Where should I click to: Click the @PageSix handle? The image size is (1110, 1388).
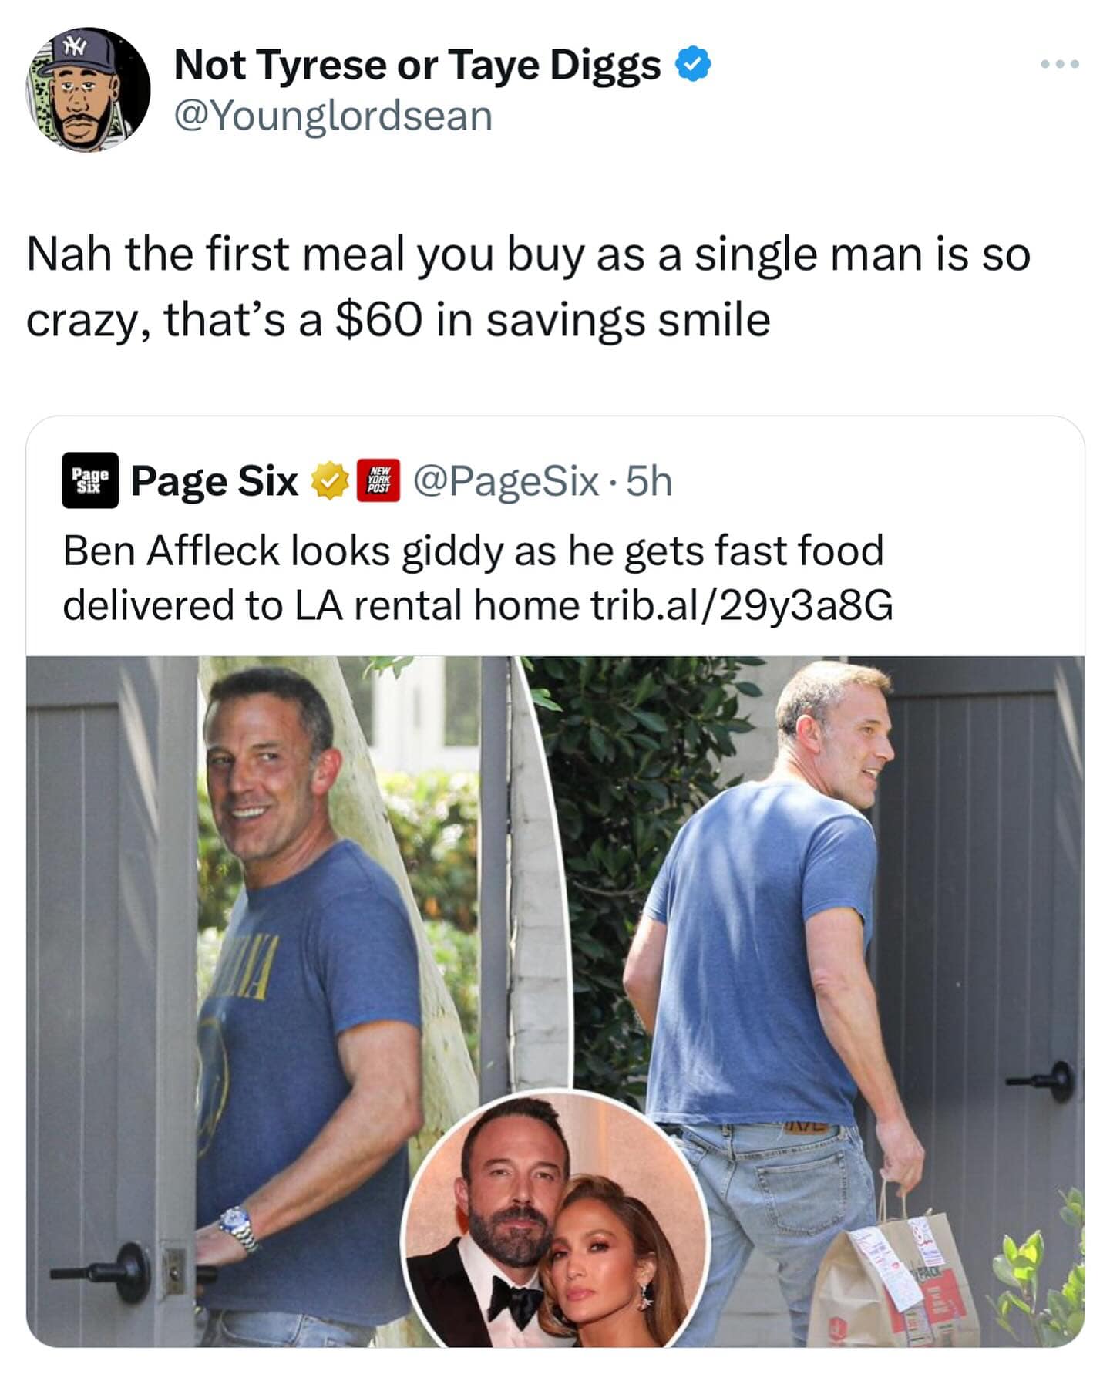(x=506, y=481)
